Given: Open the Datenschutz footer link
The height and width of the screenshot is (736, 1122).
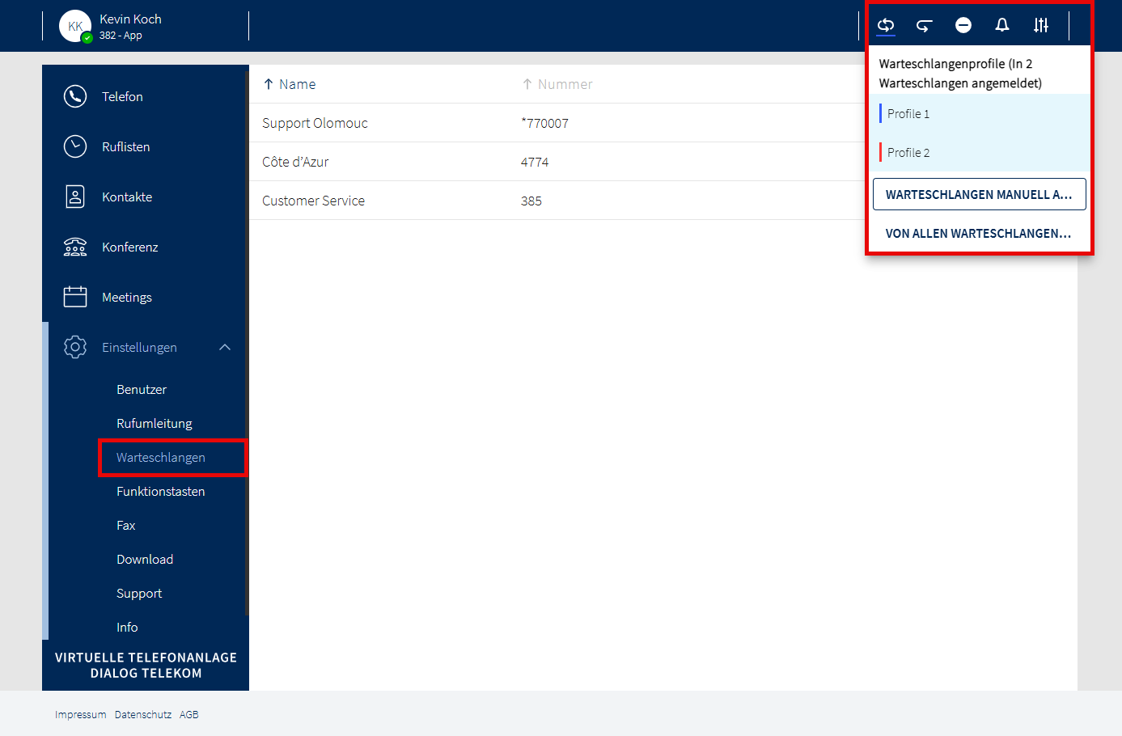Looking at the screenshot, I should click(143, 715).
